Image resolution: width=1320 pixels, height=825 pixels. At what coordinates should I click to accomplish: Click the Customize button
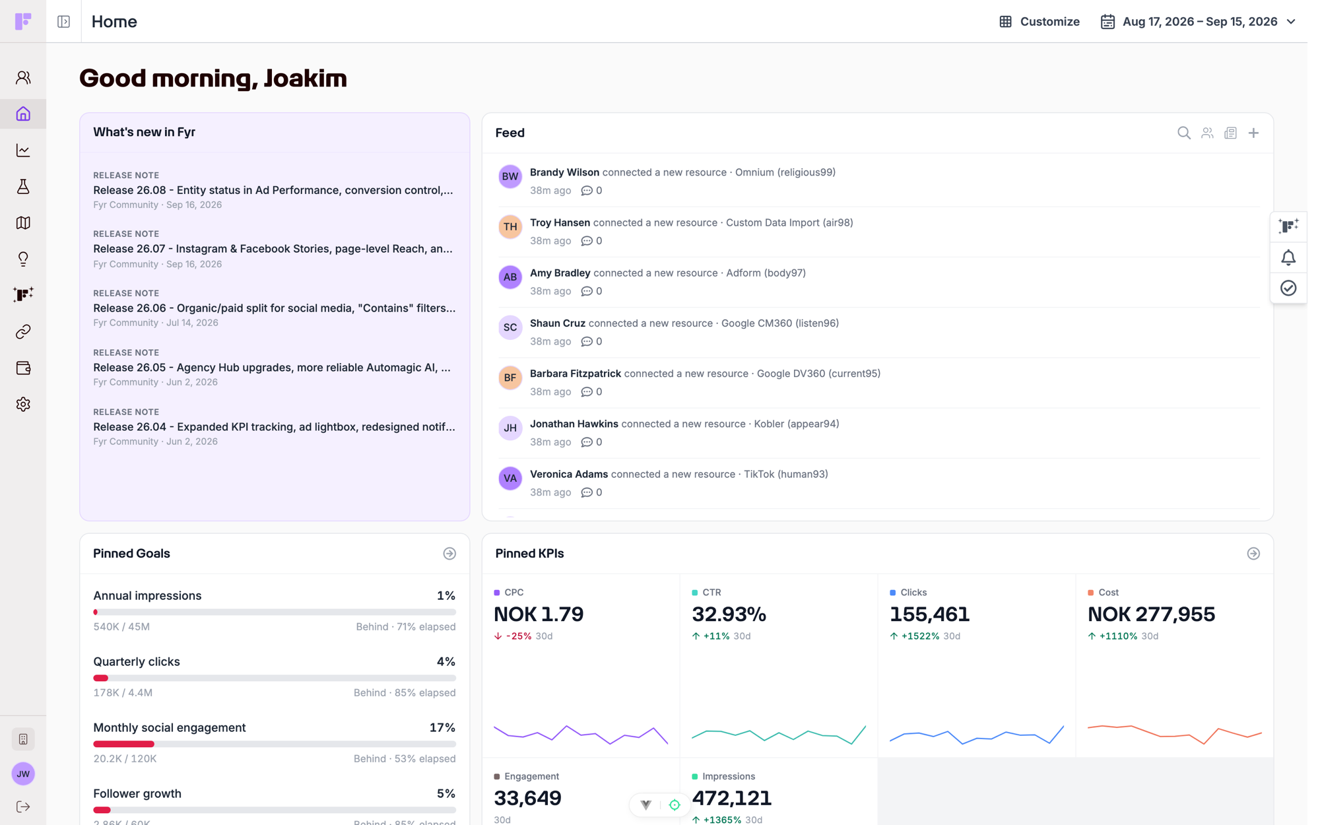point(1039,22)
